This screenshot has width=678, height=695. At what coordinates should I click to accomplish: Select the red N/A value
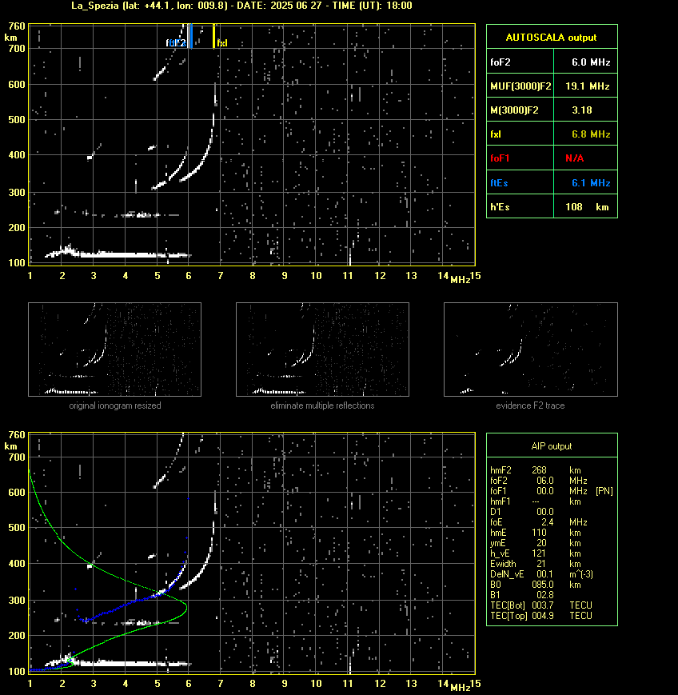(x=574, y=158)
